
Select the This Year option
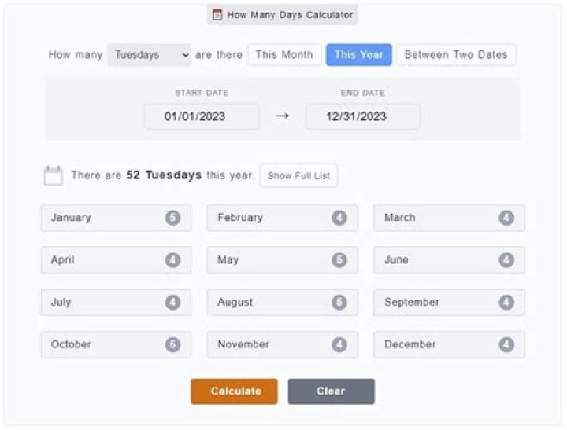click(358, 55)
